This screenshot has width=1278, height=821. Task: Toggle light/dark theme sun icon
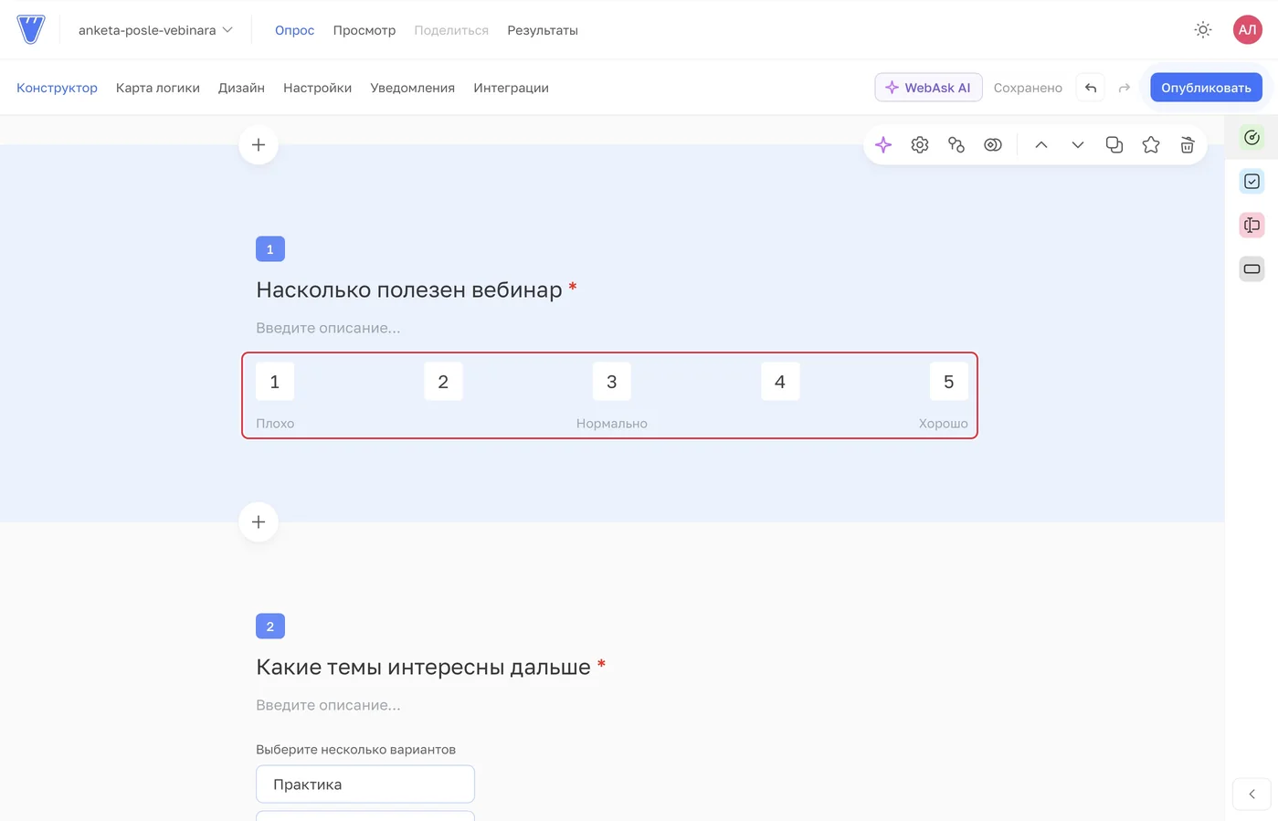[x=1203, y=30]
